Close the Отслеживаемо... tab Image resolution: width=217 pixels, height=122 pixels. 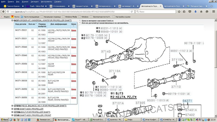pyautogui.click(x=69, y=6)
